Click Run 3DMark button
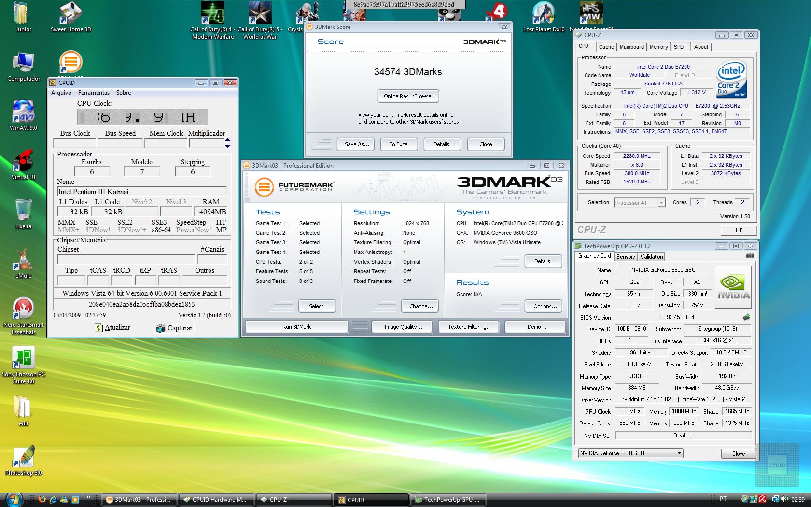This screenshot has height=507, width=811. pyautogui.click(x=296, y=327)
